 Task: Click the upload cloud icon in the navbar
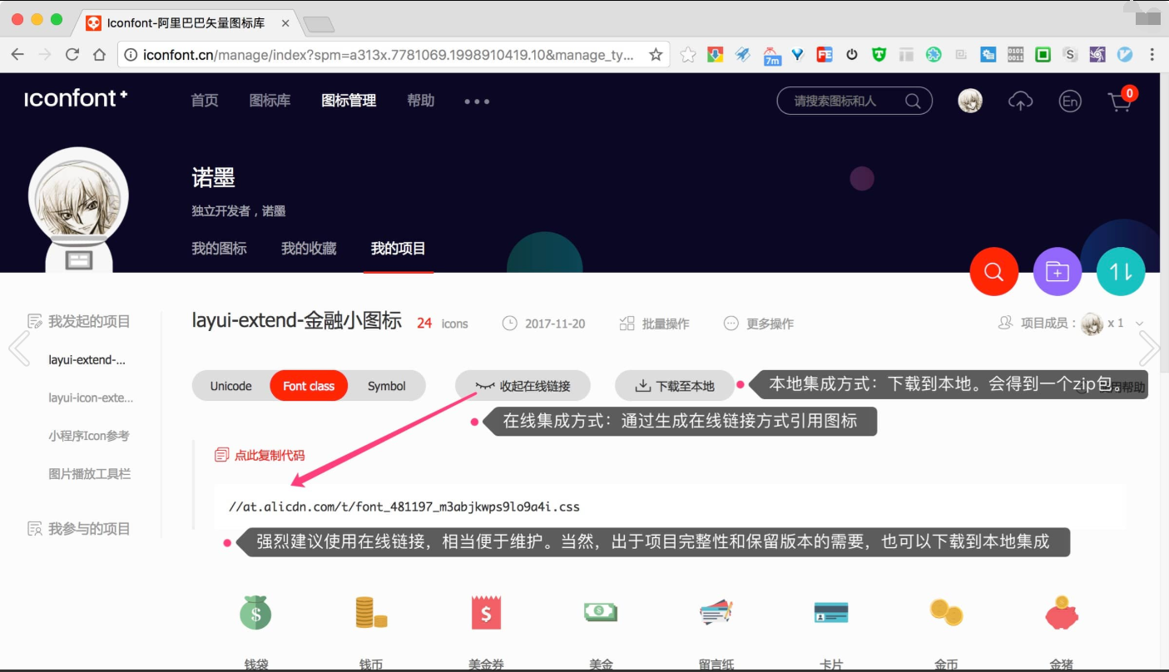(x=1020, y=100)
